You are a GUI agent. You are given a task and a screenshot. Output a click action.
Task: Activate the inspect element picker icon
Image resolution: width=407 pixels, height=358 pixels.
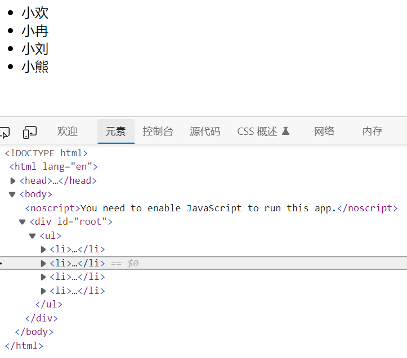click(5, 132)
